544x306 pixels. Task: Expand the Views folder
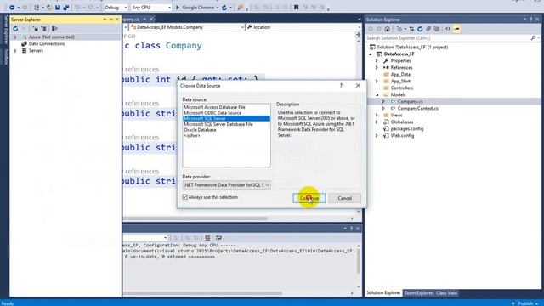point(377,116)
